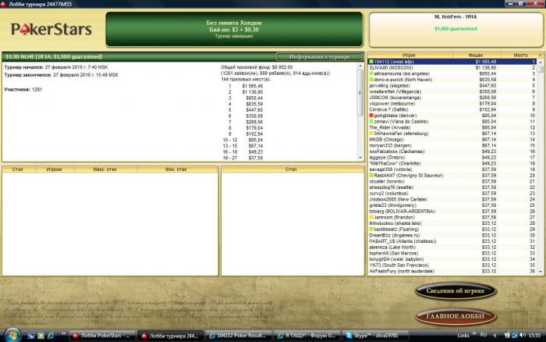Click the first place prize $1 565,48 in payouts
The height and width of the screenshot is (342, 546).
253,86
